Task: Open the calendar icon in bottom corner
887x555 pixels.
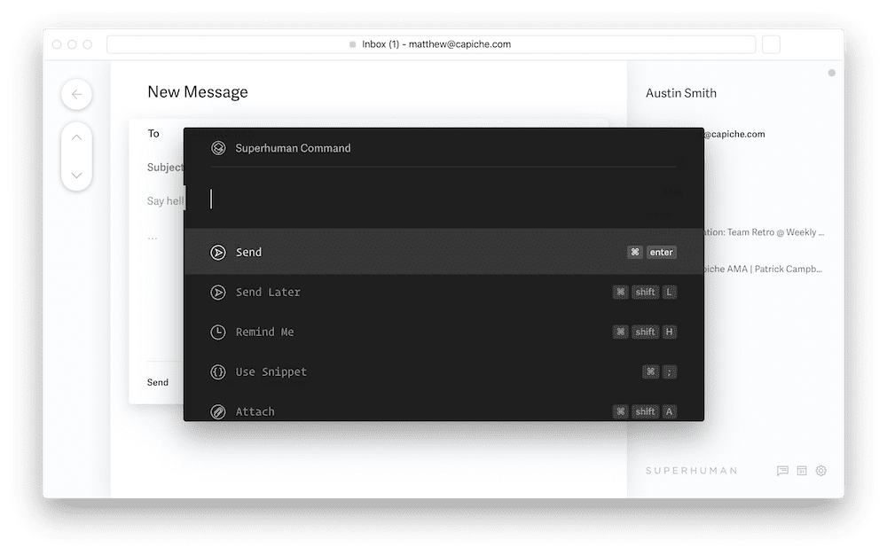Action: click(x=802, y=471)
